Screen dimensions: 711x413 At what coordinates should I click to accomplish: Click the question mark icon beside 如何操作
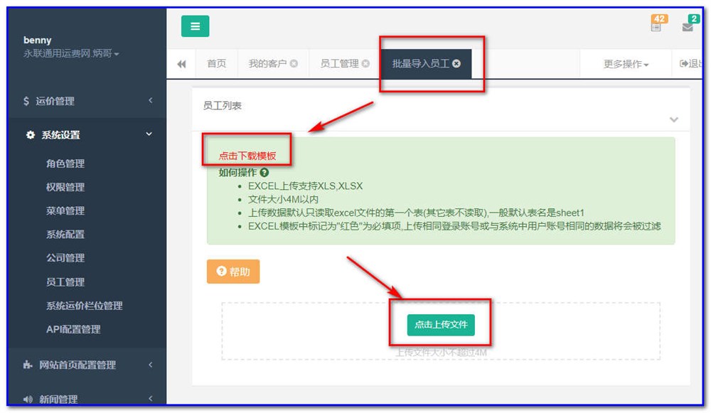tap(264, 173)
